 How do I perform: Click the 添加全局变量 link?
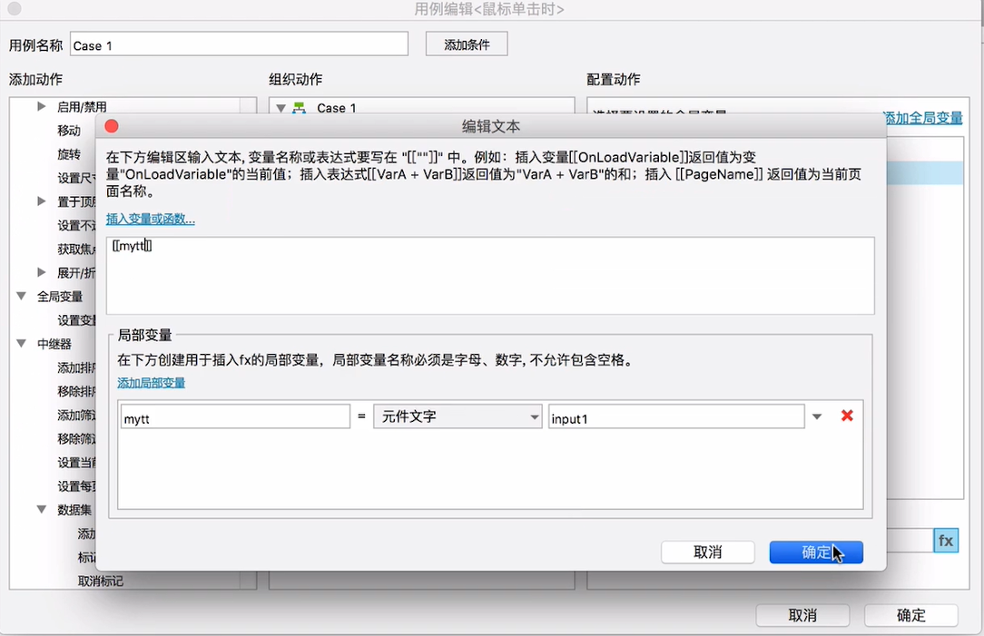[x=922, y=117]
